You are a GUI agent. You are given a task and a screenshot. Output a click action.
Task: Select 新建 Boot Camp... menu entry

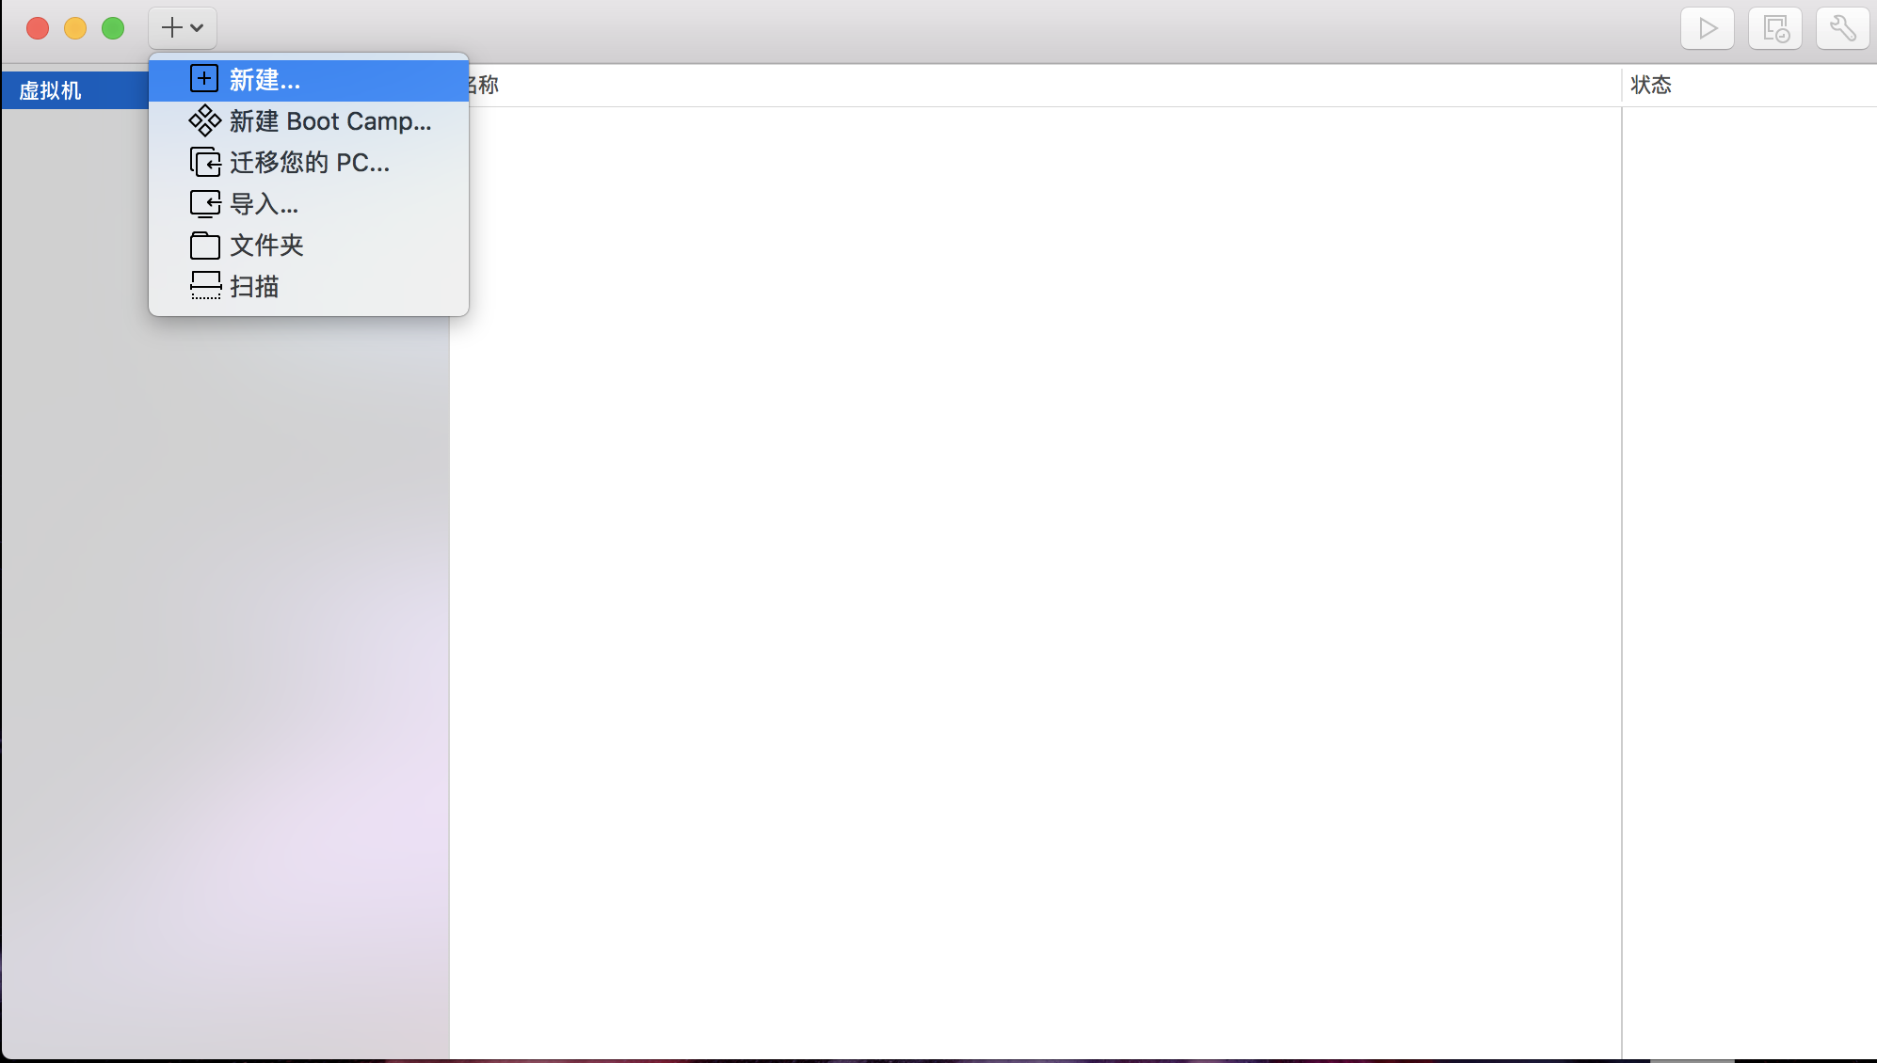tap(309, 121)
